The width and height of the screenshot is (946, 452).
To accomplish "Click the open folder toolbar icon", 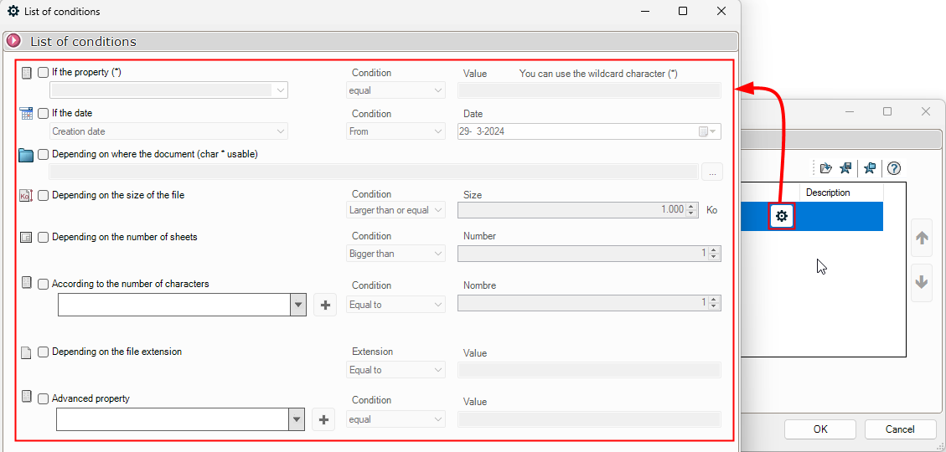I will point(826,168).
